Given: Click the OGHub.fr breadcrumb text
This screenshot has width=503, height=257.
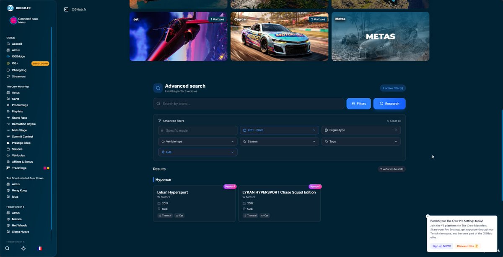Looking at the screenshot, I should (x=79, y=9).
